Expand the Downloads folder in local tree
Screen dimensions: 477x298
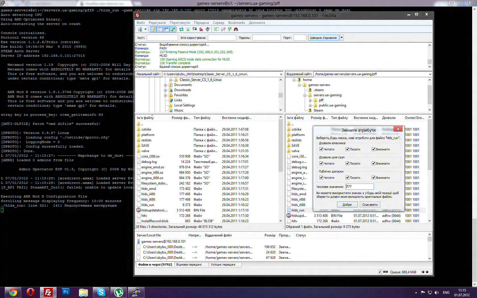pos(166,90)
